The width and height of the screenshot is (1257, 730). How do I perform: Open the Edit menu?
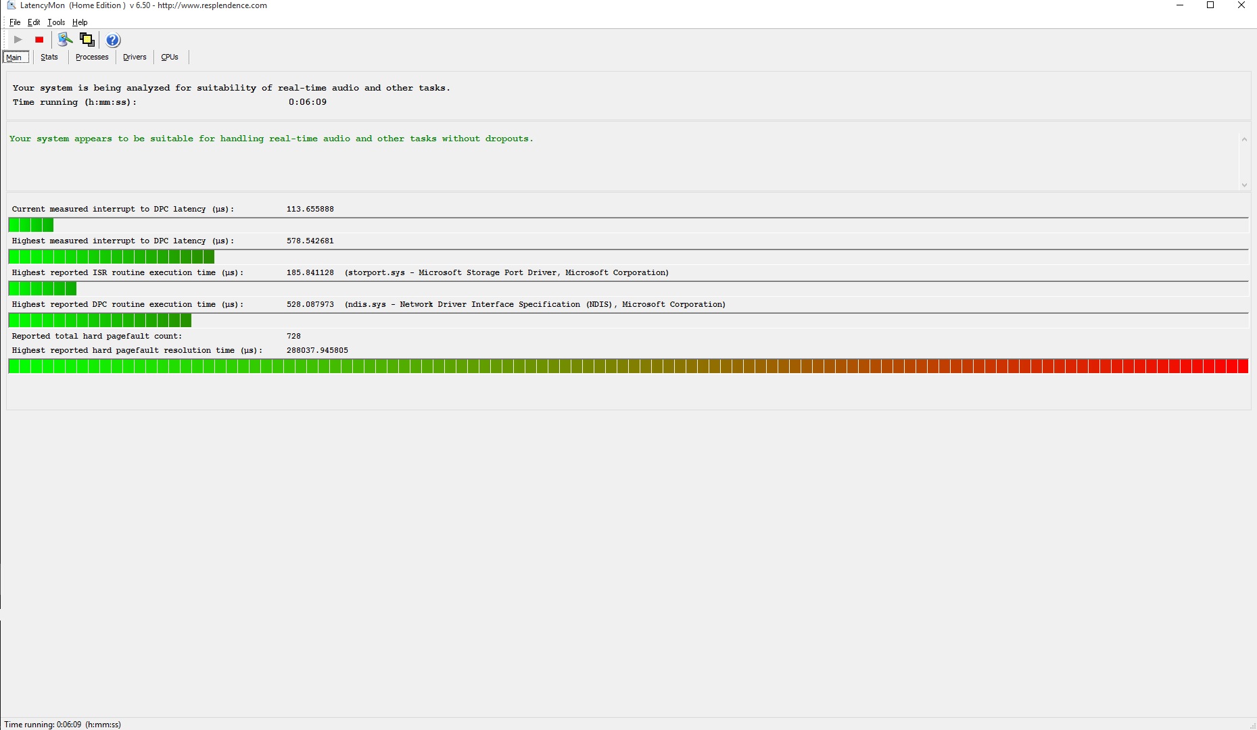pos(34,22)
